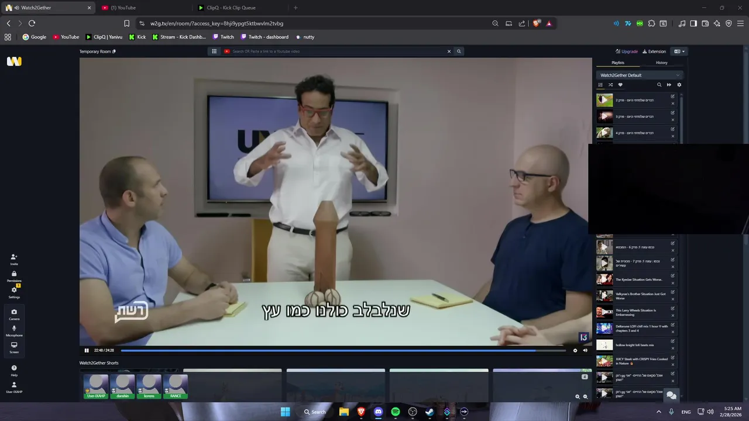Switch to the Playlists tab
The width and height of the screenshot is (749, 421).
(618, 63)
